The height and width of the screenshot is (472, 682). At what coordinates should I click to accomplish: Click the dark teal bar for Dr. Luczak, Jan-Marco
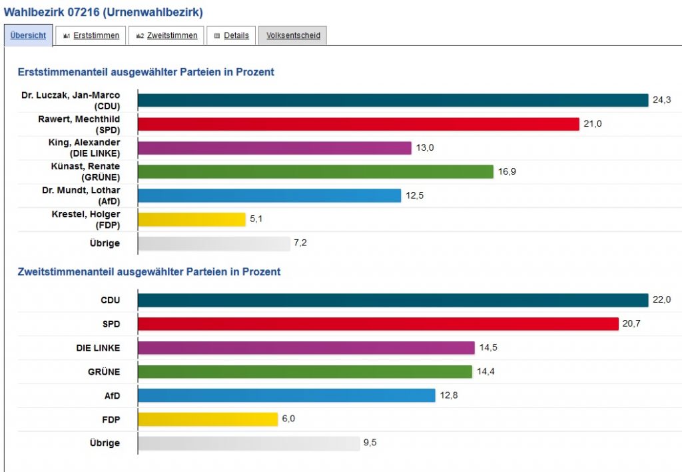point(393,100)
